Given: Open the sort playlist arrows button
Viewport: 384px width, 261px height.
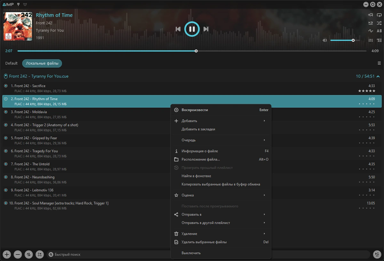Looking at the screenshot, I should pyautogui.click(x=29, y=255).
